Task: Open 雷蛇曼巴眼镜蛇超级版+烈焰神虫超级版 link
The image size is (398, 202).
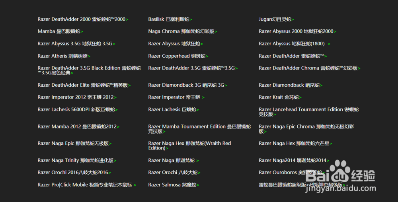Action: [x=302, y=185]
